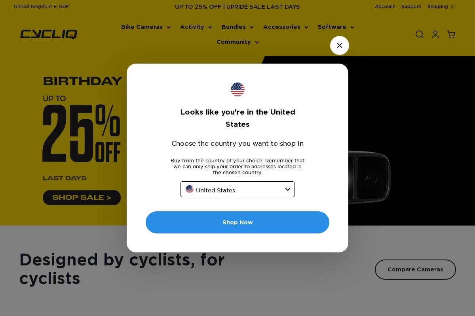Open the United States country dropdown
The image size is (475, 316).
pos(237,189)
